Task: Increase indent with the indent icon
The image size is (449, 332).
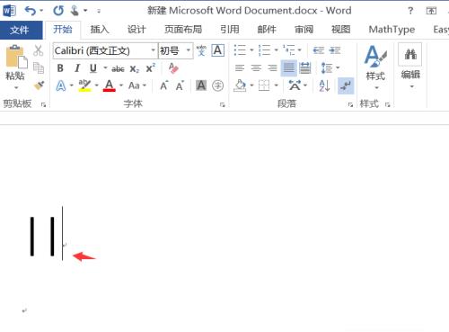Action: (335, 50)
